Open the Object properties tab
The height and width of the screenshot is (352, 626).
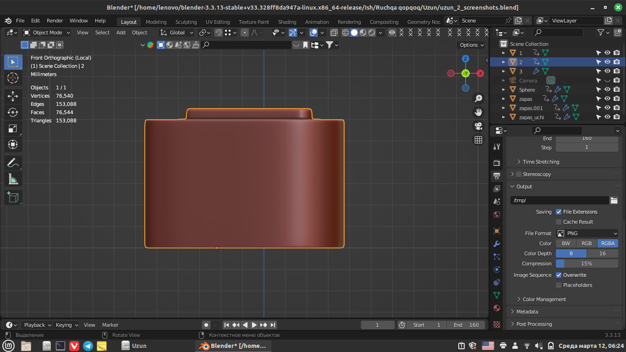pyautogui.click(x=497, y=231)
